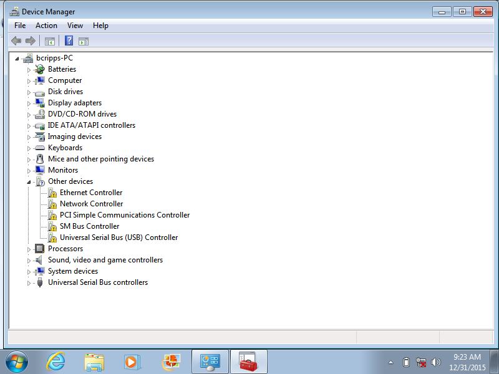Expand the Disk drives node arrow
Viewport: 499px width, 374px height.
[29, 92]
